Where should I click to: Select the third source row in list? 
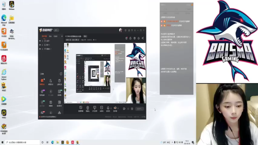tap(51, 49)
